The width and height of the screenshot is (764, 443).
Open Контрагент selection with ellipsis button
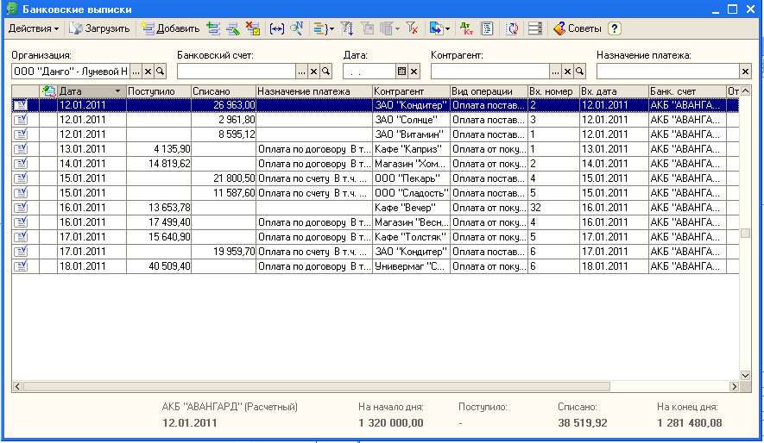pyautogui.click(x=555, y=72)
